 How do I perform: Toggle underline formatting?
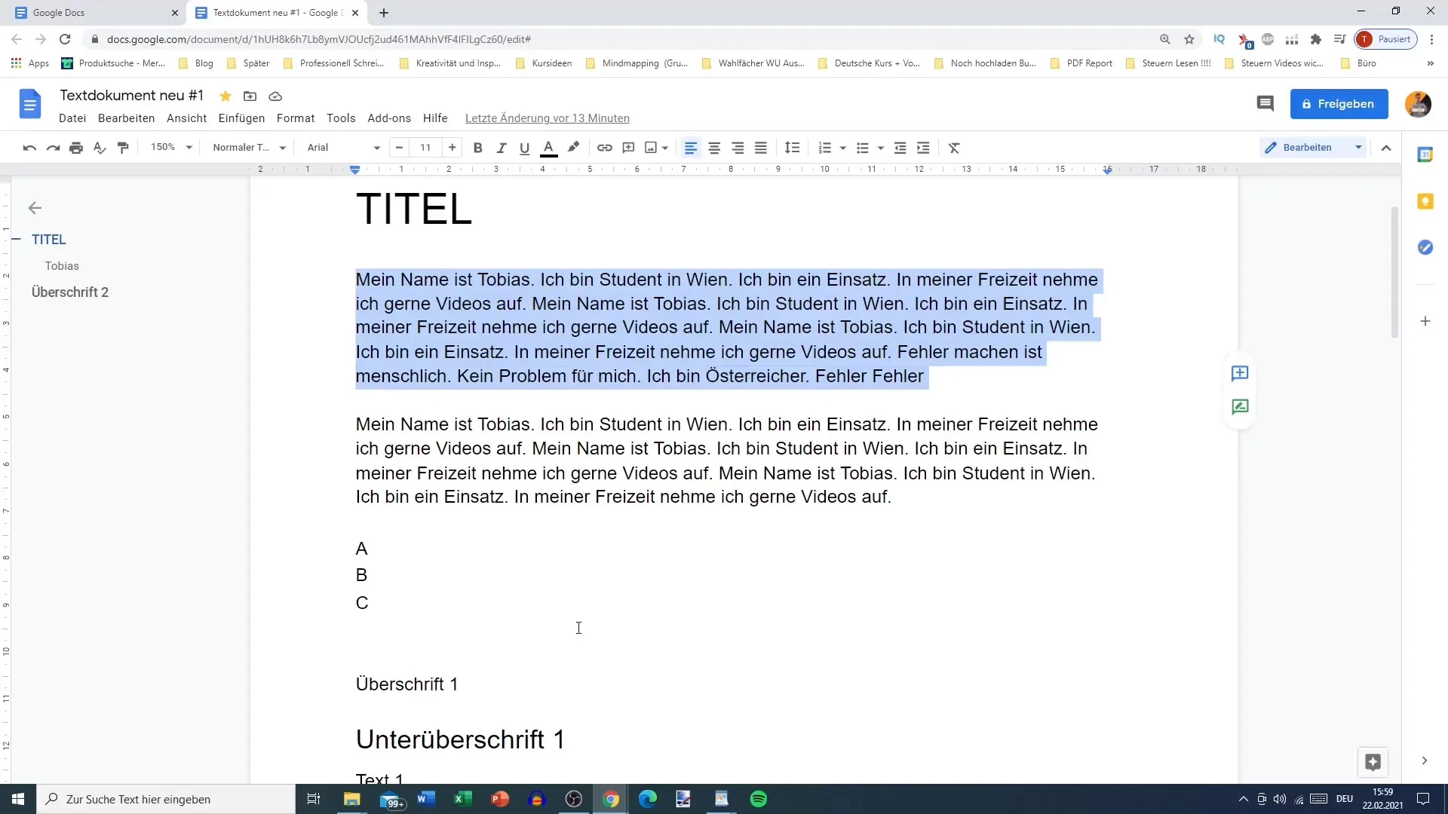coord(524,148)
